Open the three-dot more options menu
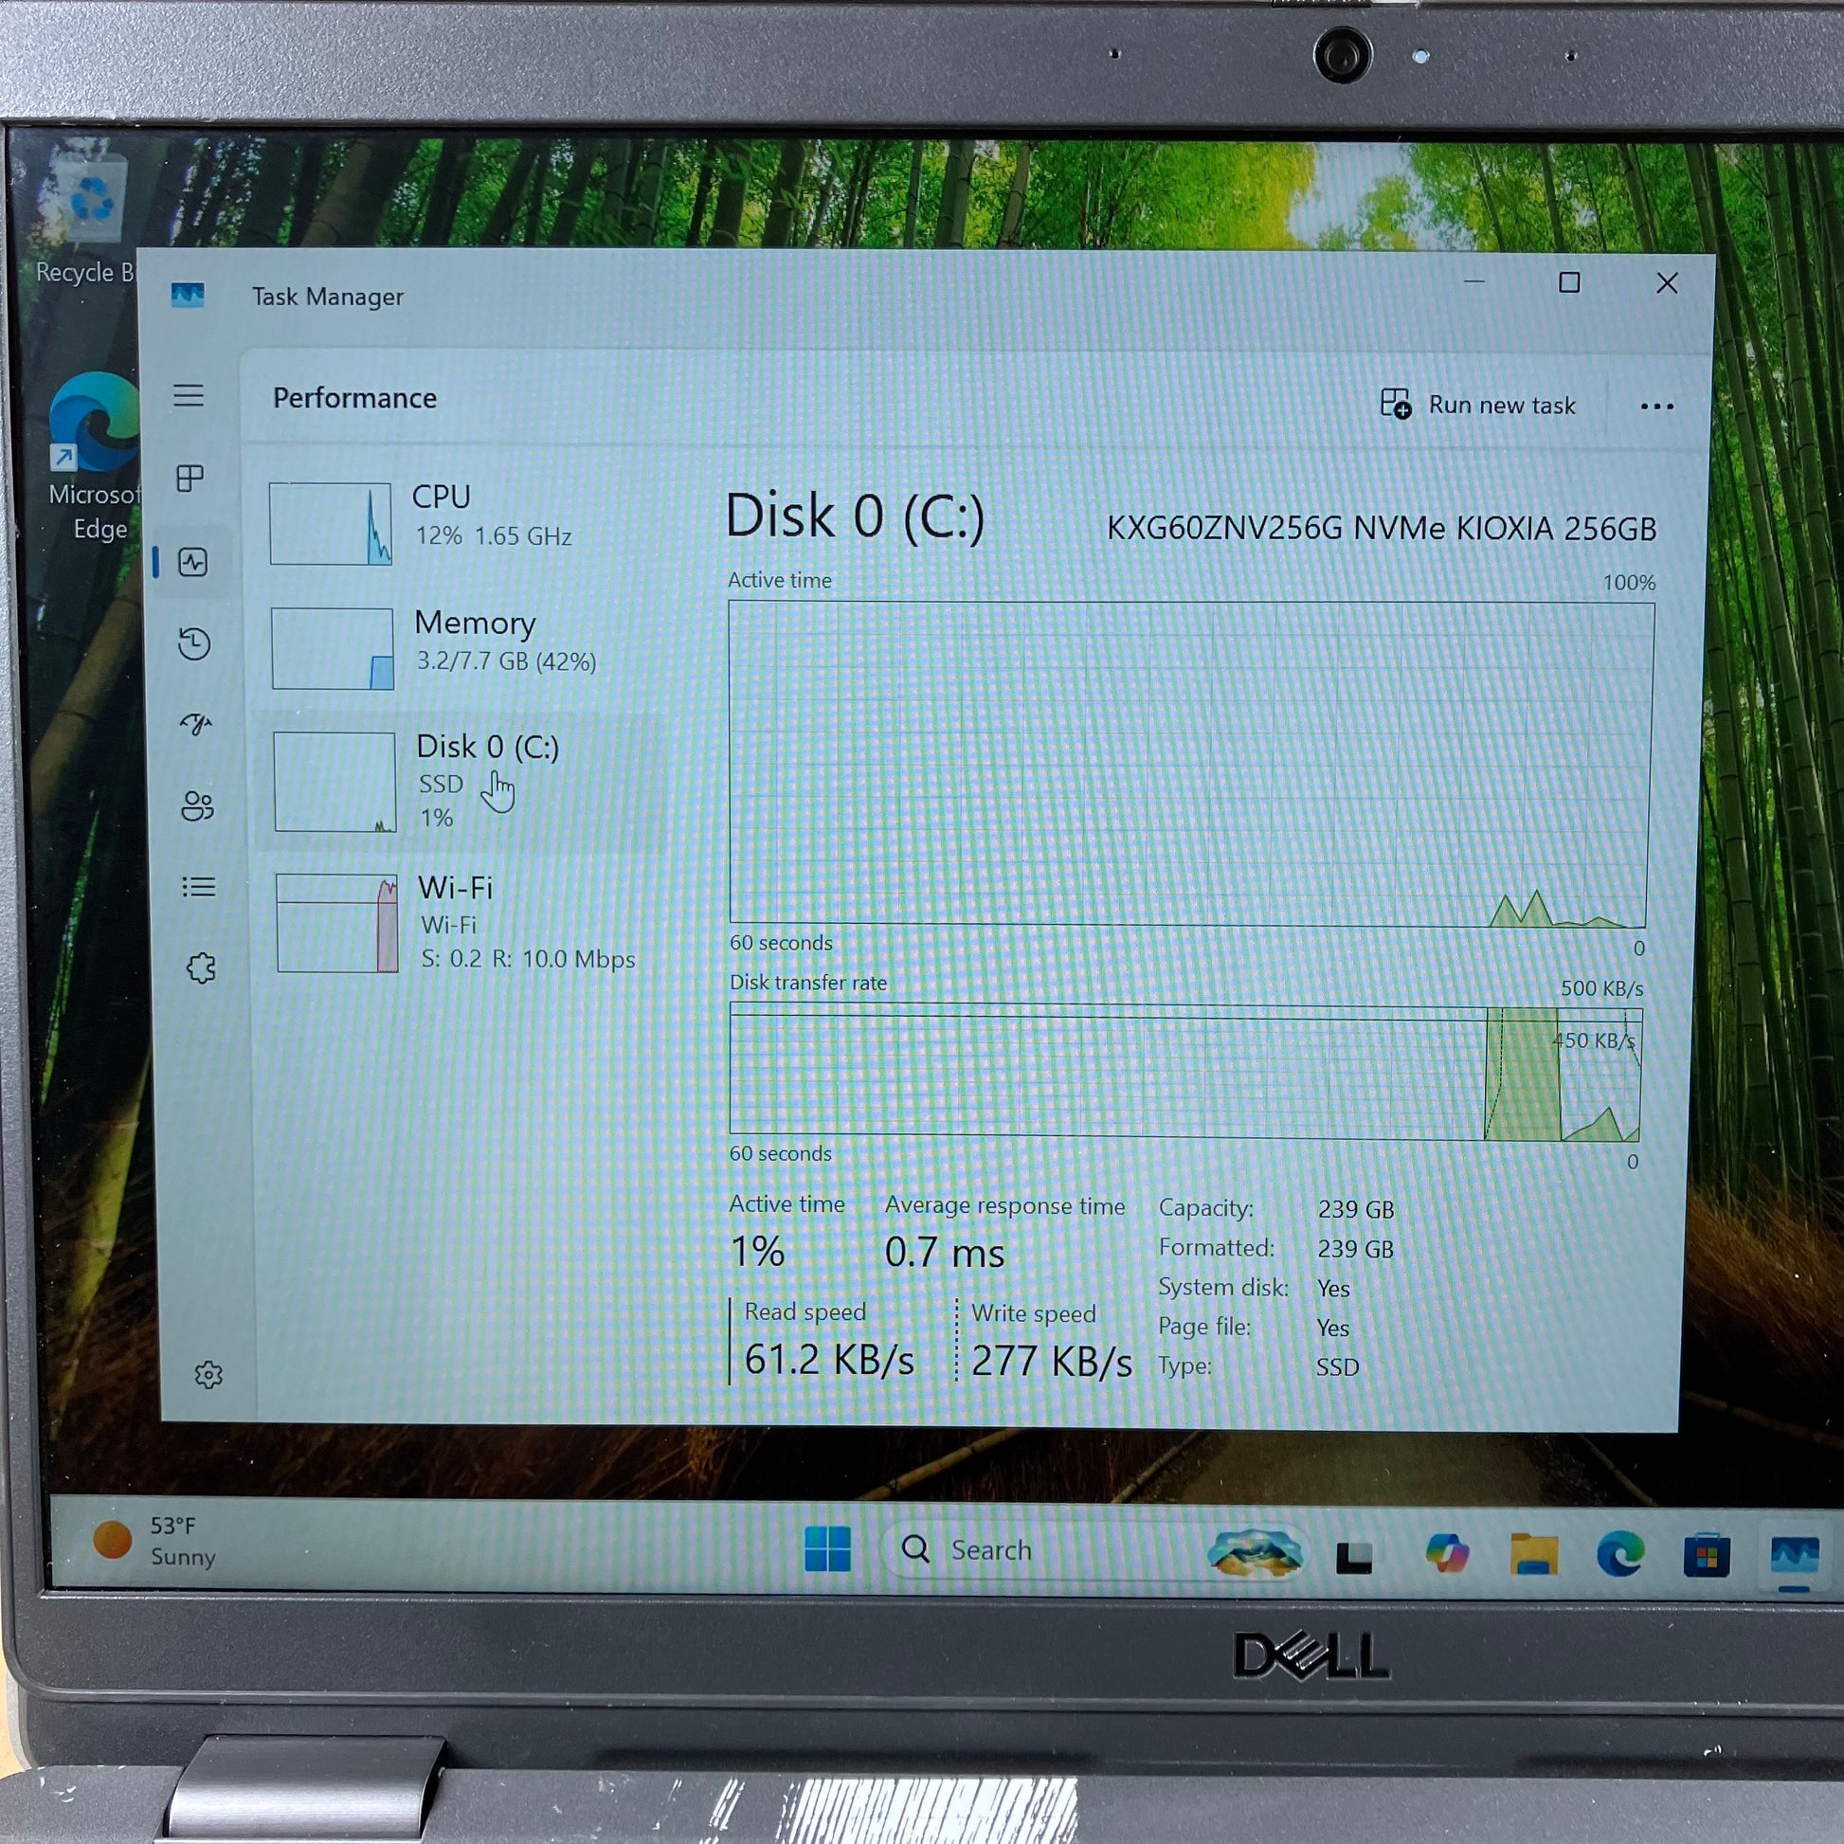This screenshot has width=1844, height=1844. coord(1656,407)
